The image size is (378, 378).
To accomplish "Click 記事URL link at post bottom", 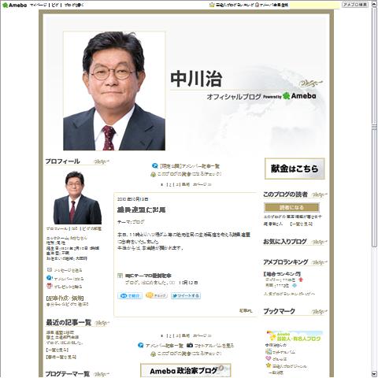I will [246, 311].
